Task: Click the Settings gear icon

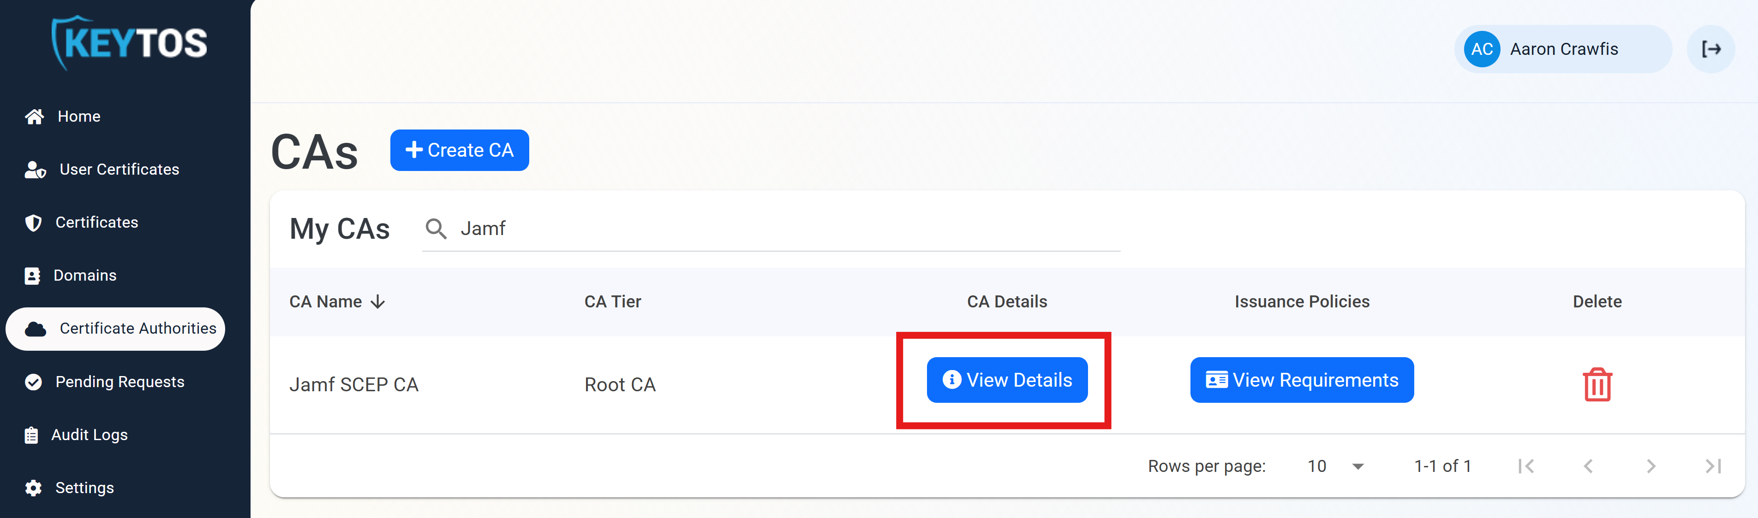Action: click(34, 487)
